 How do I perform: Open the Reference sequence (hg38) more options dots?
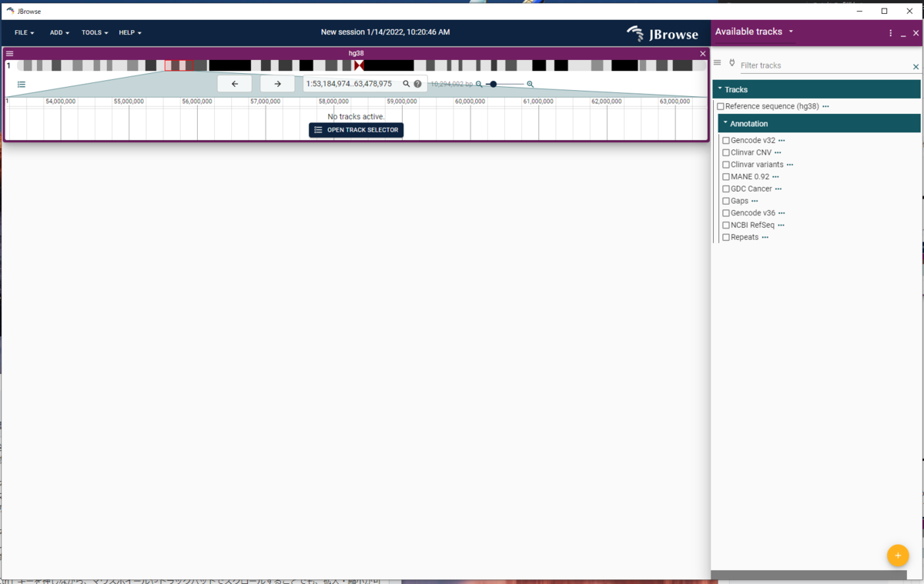[x=825, y=106]
